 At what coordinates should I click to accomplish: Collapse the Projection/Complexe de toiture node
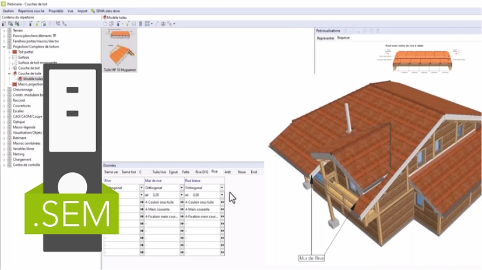coord(3,47)
